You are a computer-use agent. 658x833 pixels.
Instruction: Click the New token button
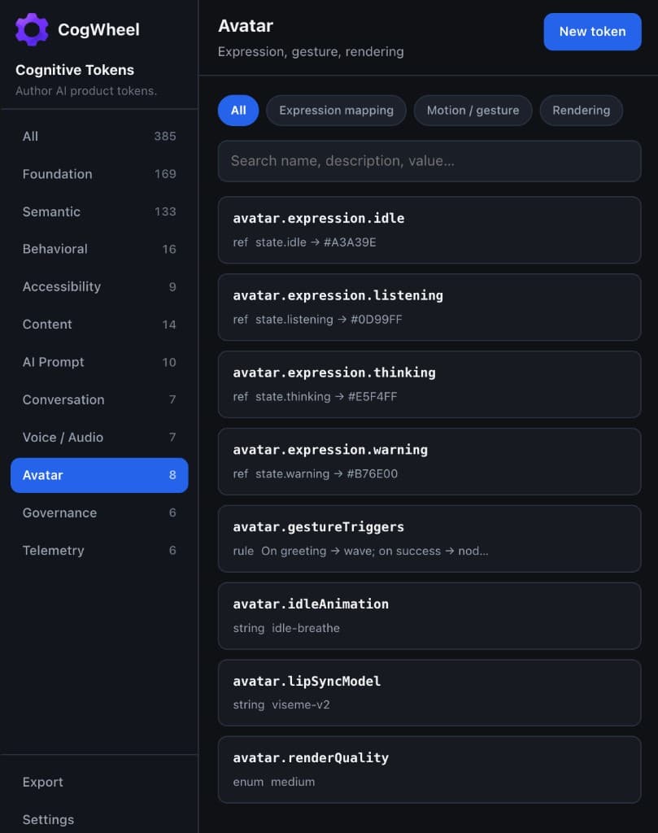[x=592, y=32]
